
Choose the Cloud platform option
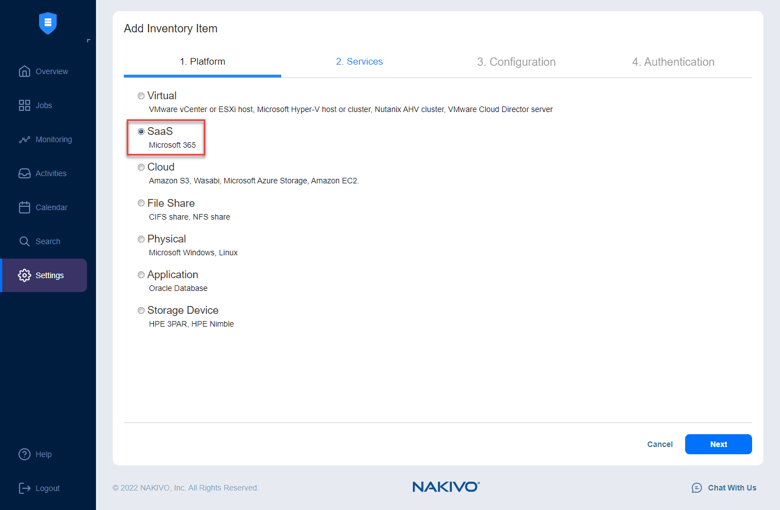141,167
